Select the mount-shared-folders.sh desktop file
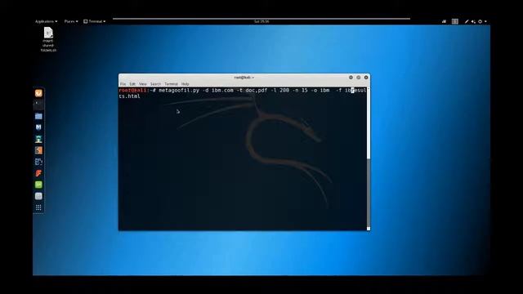 pos(48,39)
